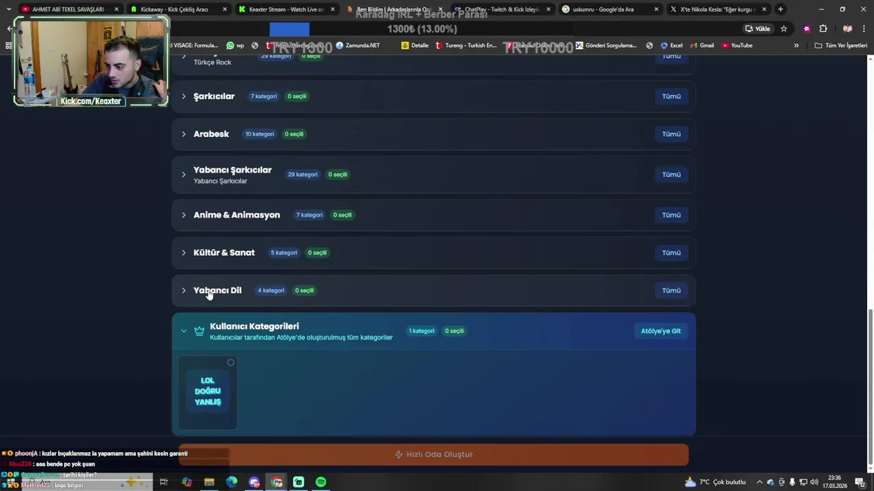Bookmark this page with star icon

pyautogui.click(x=784, y=29)
